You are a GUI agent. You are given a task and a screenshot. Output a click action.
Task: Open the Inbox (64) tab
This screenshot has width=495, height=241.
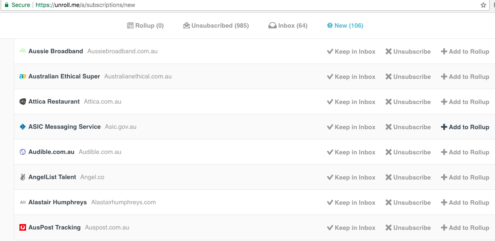click(288, 26)
